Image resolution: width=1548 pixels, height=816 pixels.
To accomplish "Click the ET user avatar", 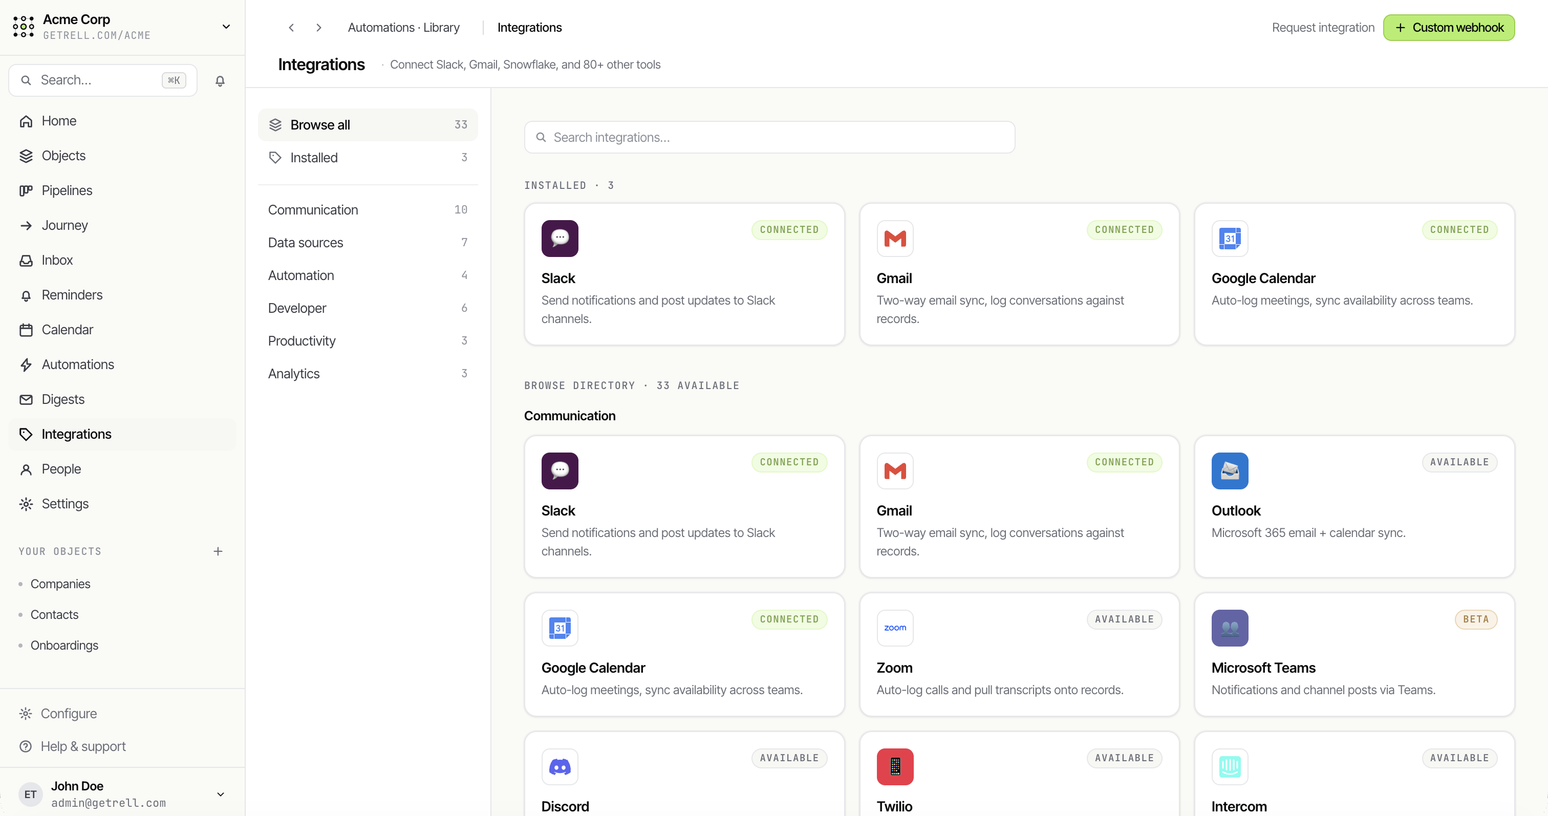I will pyautogui.click(x=31, y=794).
